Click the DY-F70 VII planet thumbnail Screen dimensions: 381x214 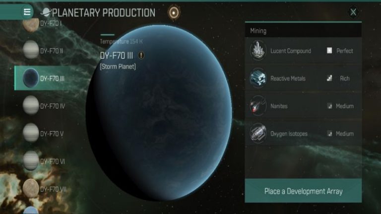(31, 188)
